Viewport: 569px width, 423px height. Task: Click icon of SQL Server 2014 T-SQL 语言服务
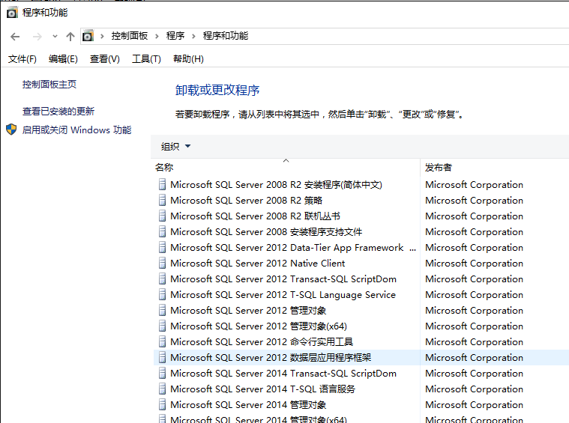pos(162,389)
